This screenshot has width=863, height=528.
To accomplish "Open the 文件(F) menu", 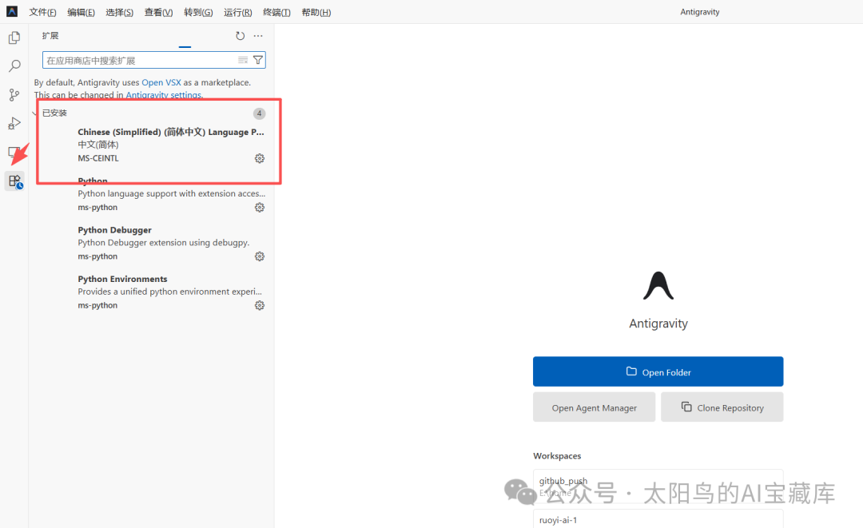I will pyautogui.click(x=42, y=12).
